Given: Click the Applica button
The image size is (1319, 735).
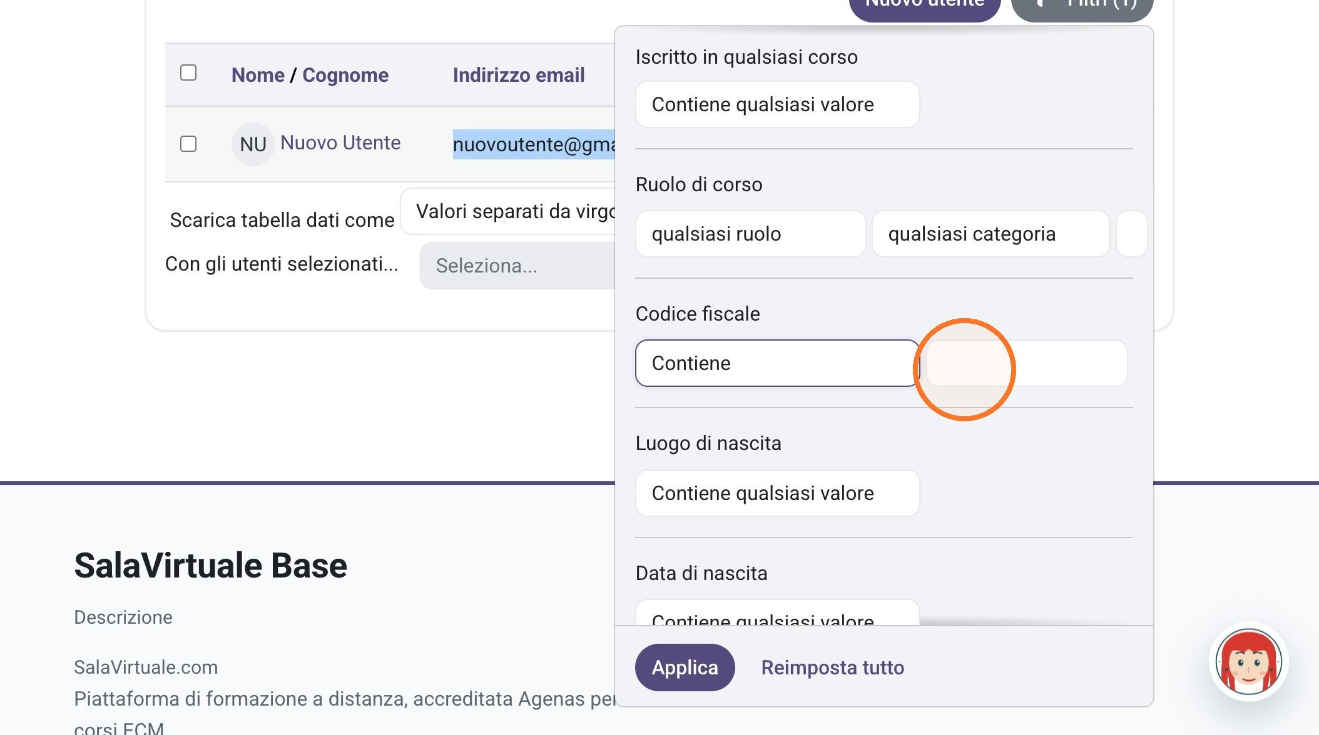Looking at the screenshot, I should click(x=685, y=667).
